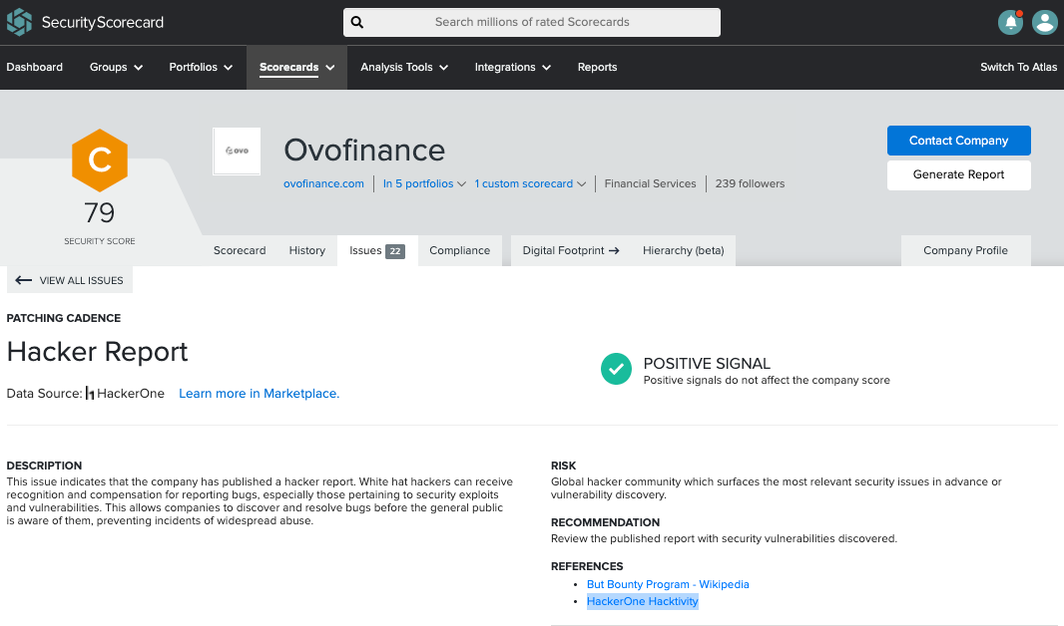The image size is (1064, 626).
Task: Open the Reports menu item
Action: click(597, 67)
